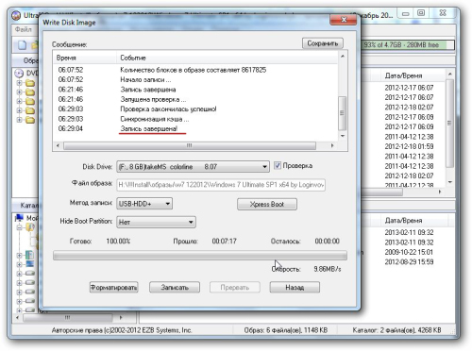This screenshot has width=472, height=351.
Task: Click upper file list scroll up arrow in UltraISO
Action: [x=450, y=74]
